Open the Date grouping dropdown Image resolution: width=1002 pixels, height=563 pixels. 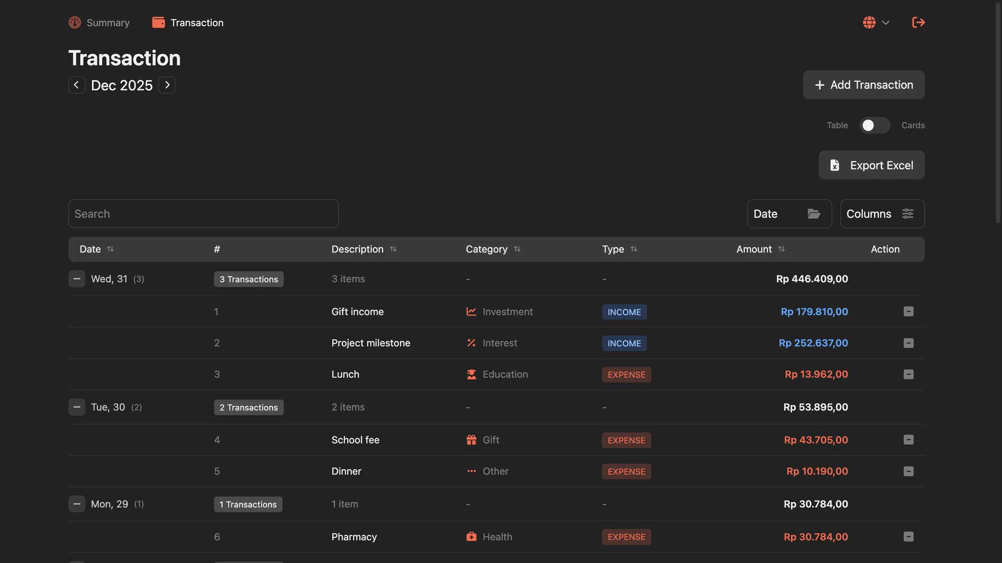(x=789, y=214)
